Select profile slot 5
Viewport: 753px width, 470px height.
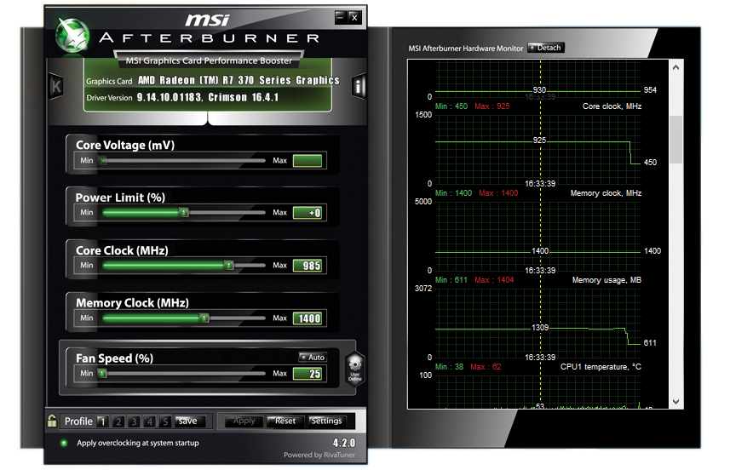point(164,421)
